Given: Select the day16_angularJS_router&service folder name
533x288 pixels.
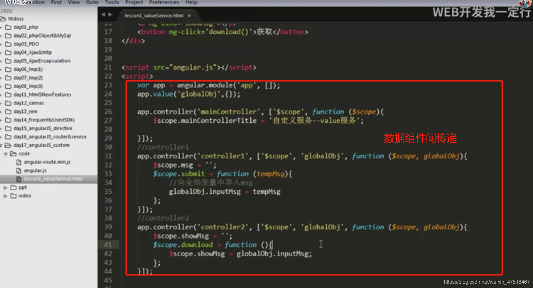Looking at the screenshot, I should tap(50, 137).
